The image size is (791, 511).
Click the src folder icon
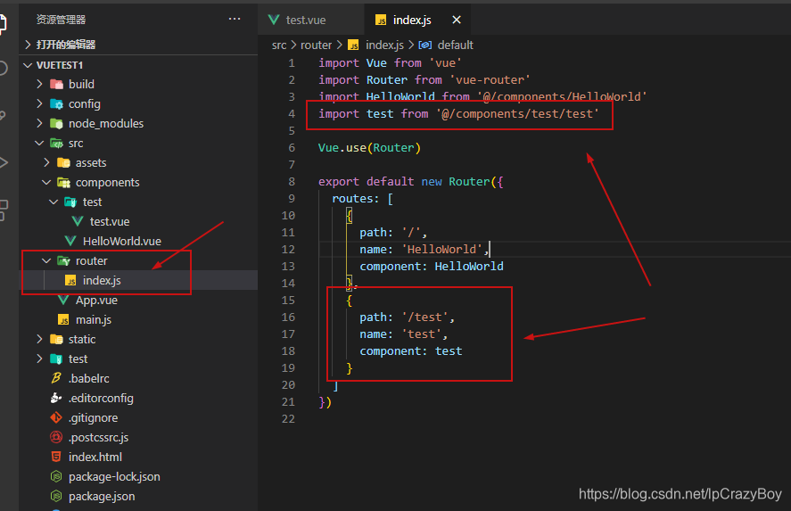[x=56, y=144]
